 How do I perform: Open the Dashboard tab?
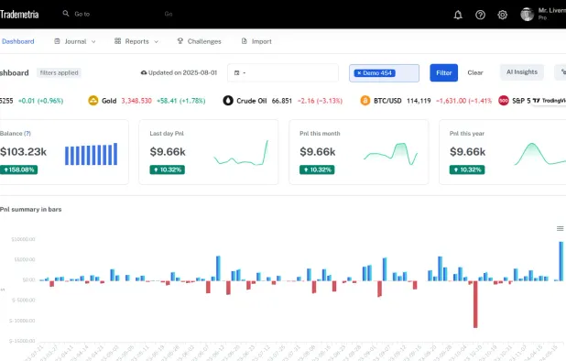pyautogui.click(x=17, y=41)
